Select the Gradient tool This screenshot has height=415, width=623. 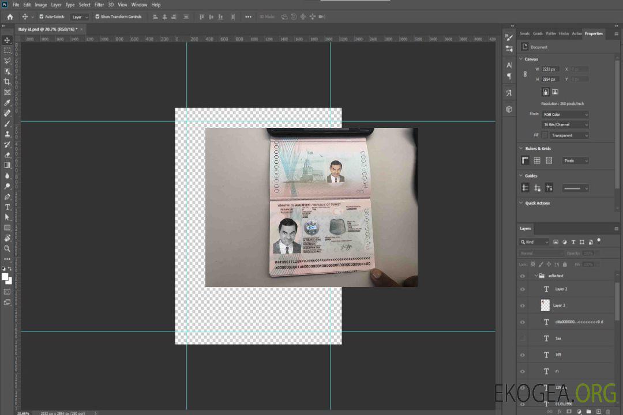click(7, 165)
